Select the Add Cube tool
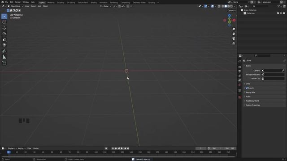This screenshot has width=287, height=161. (x=4, y=63)
